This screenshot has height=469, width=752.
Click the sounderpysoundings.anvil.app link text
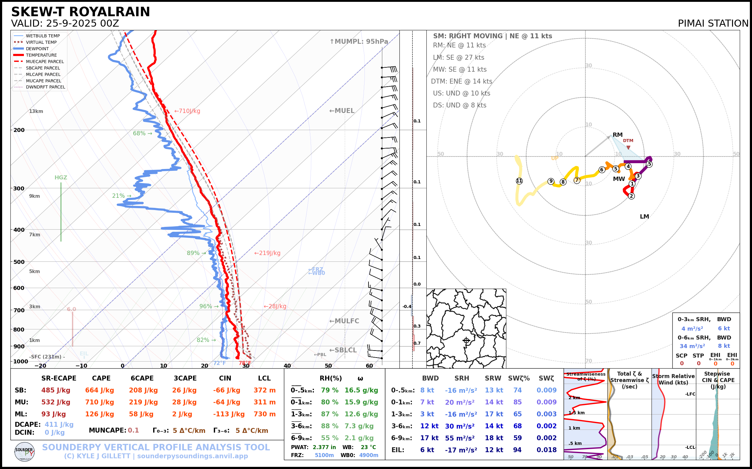(x=192, y=456)
